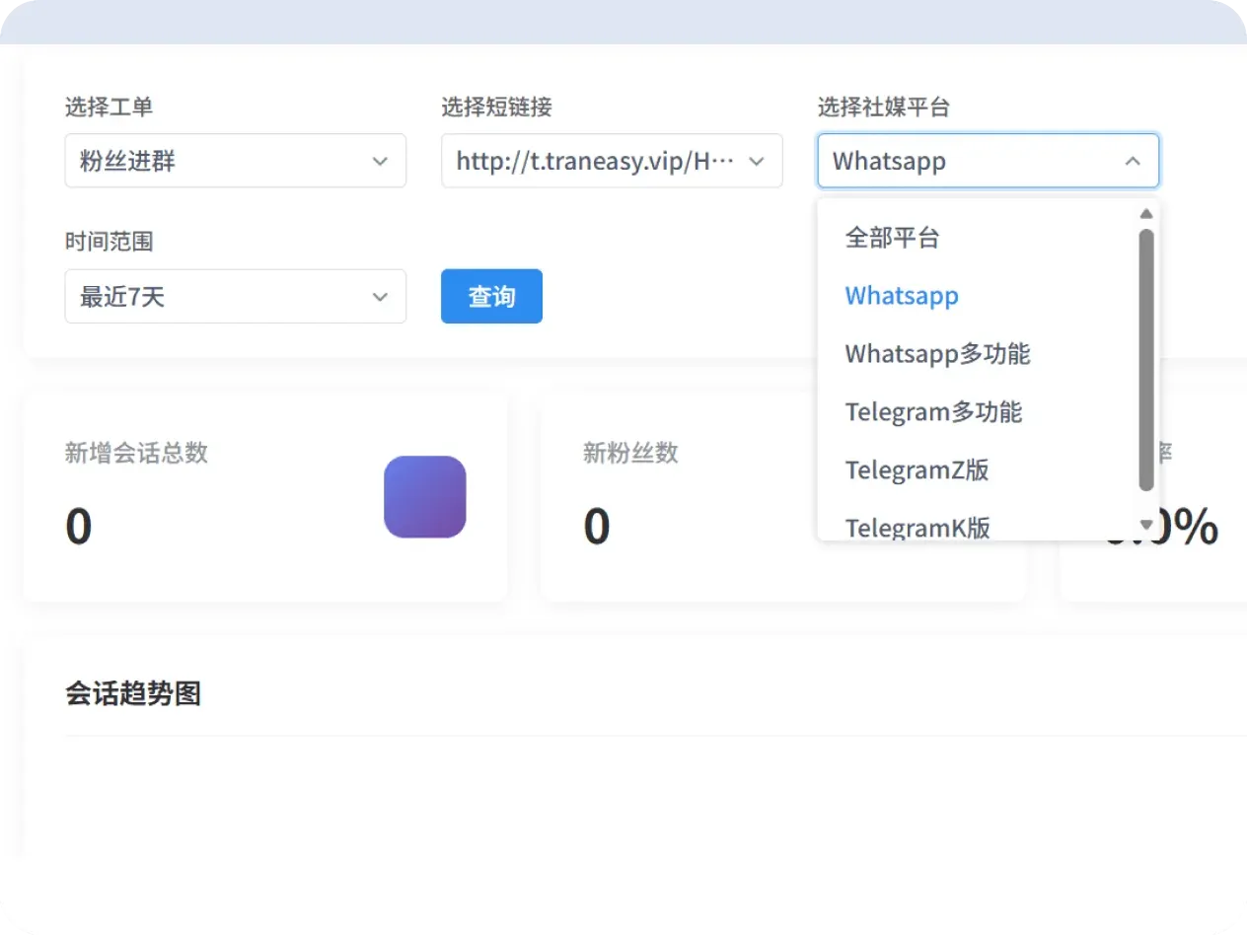
Task: Pick Telegram多功能 from the platform list
Action: [x=978, y=411]
